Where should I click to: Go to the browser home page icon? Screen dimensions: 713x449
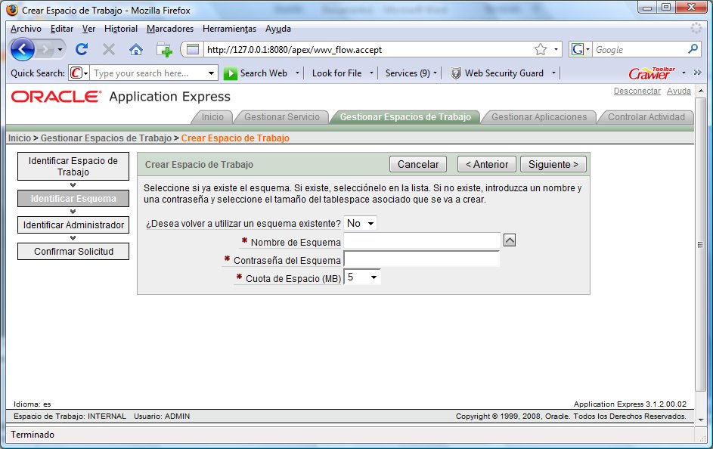point(136,49)
